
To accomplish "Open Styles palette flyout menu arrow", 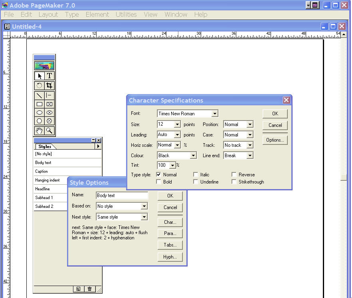I will 98,146.
